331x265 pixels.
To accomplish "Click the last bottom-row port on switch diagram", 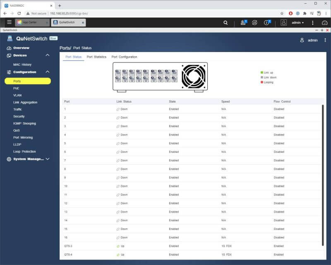I will point(174,79).
